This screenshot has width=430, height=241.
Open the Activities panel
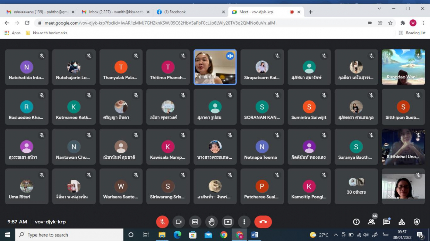click(x=402, y=222)
